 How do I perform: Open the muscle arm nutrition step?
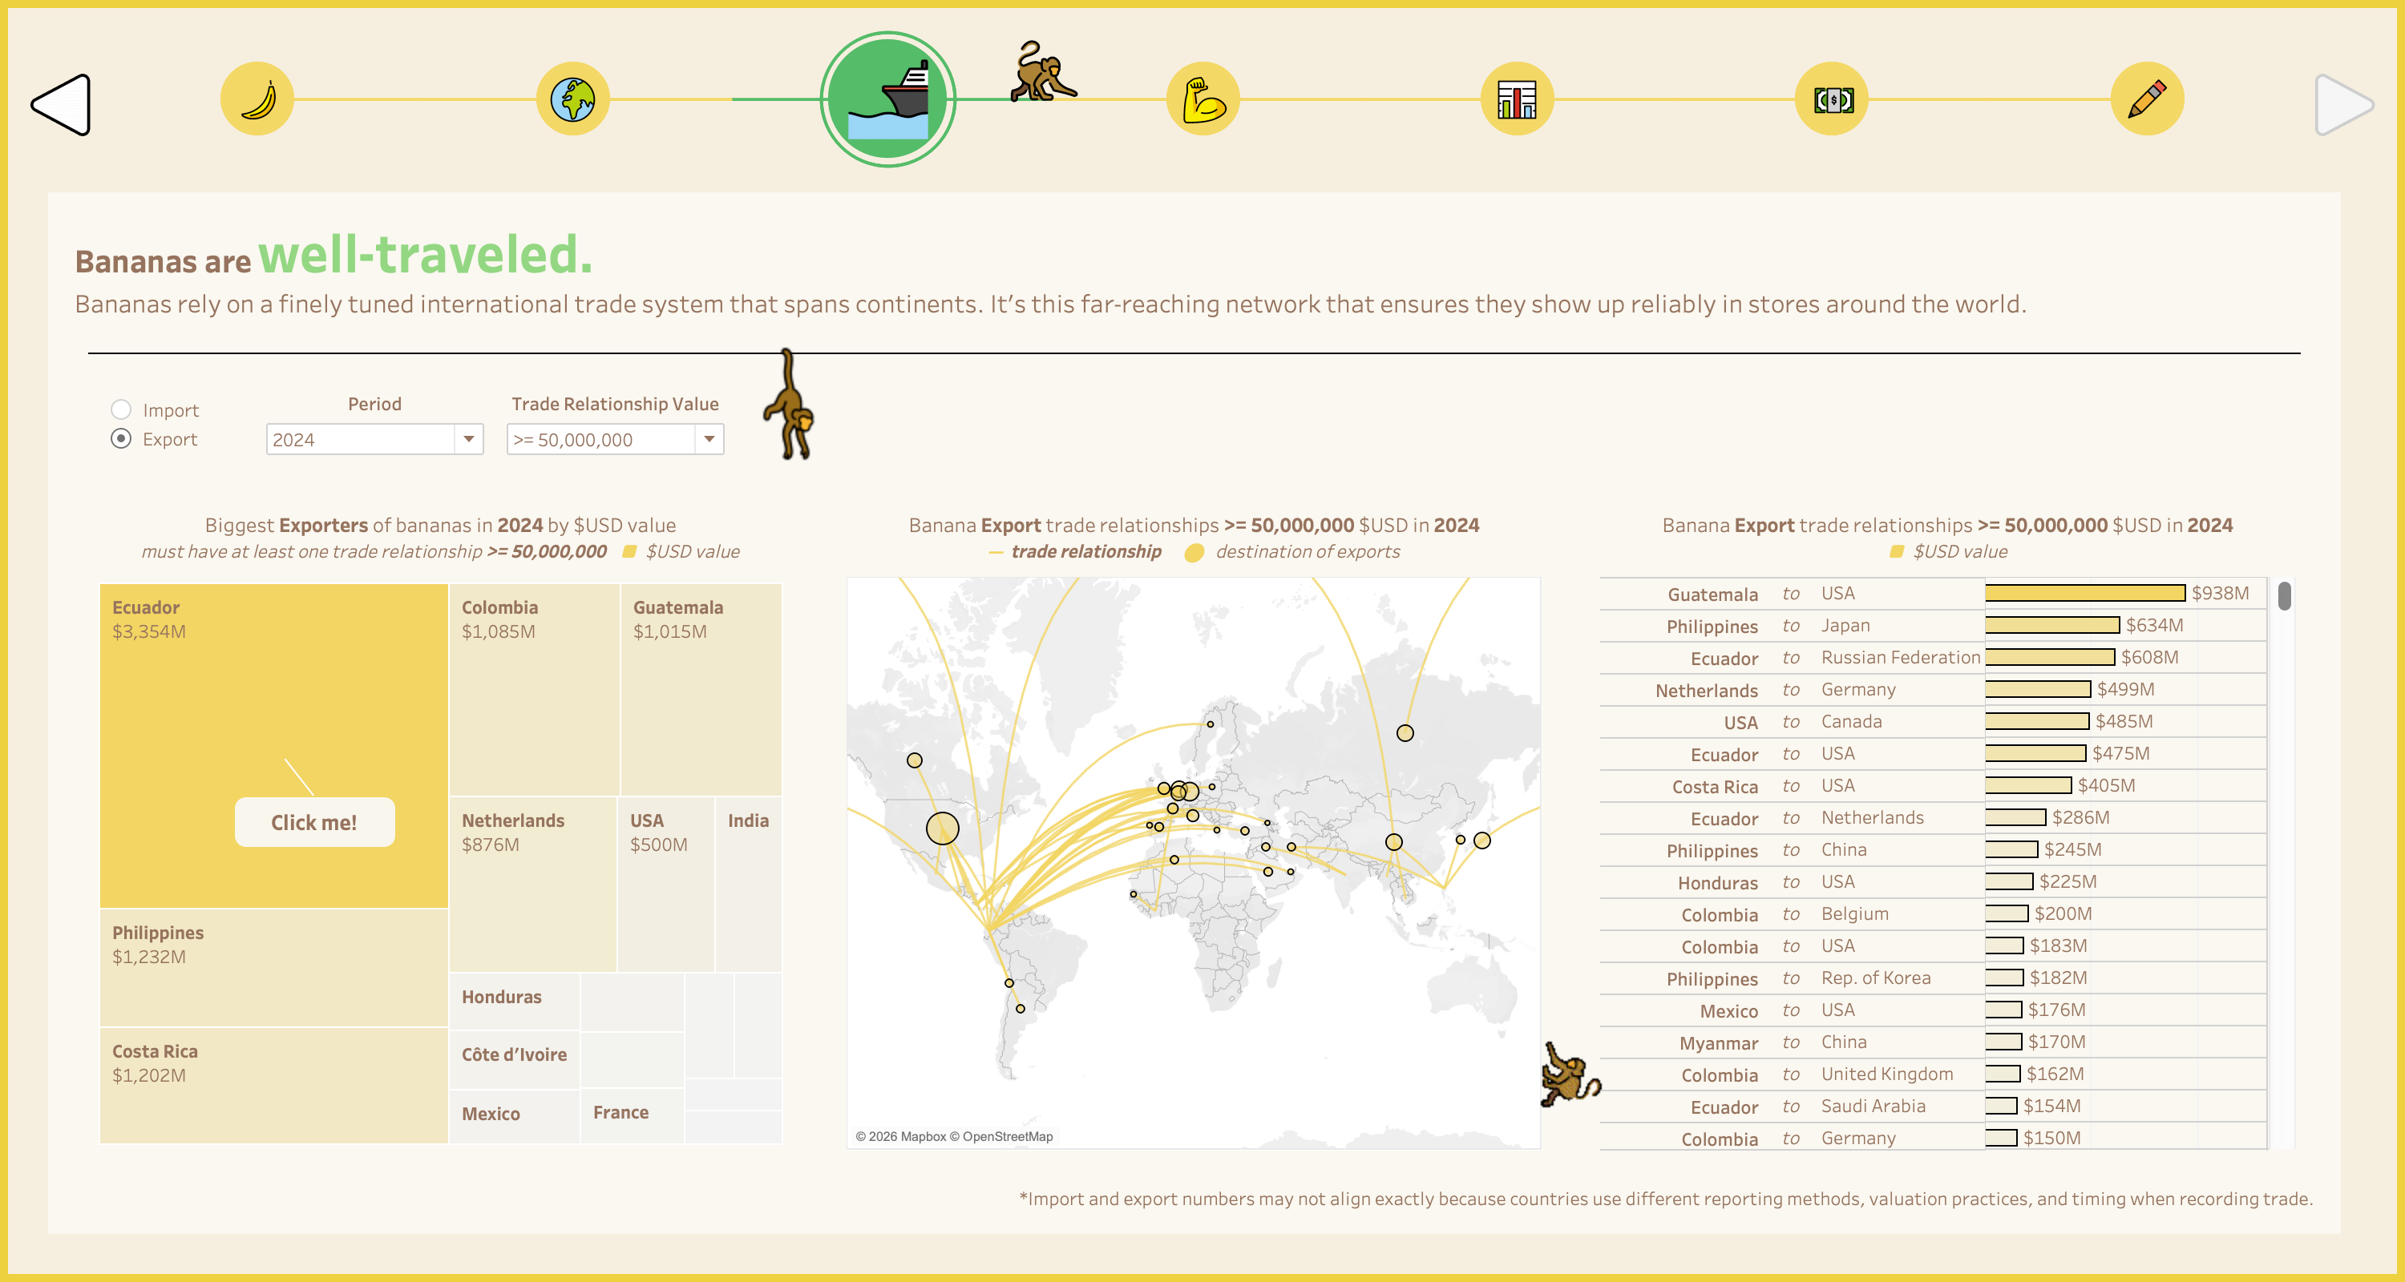point(1203,100)
